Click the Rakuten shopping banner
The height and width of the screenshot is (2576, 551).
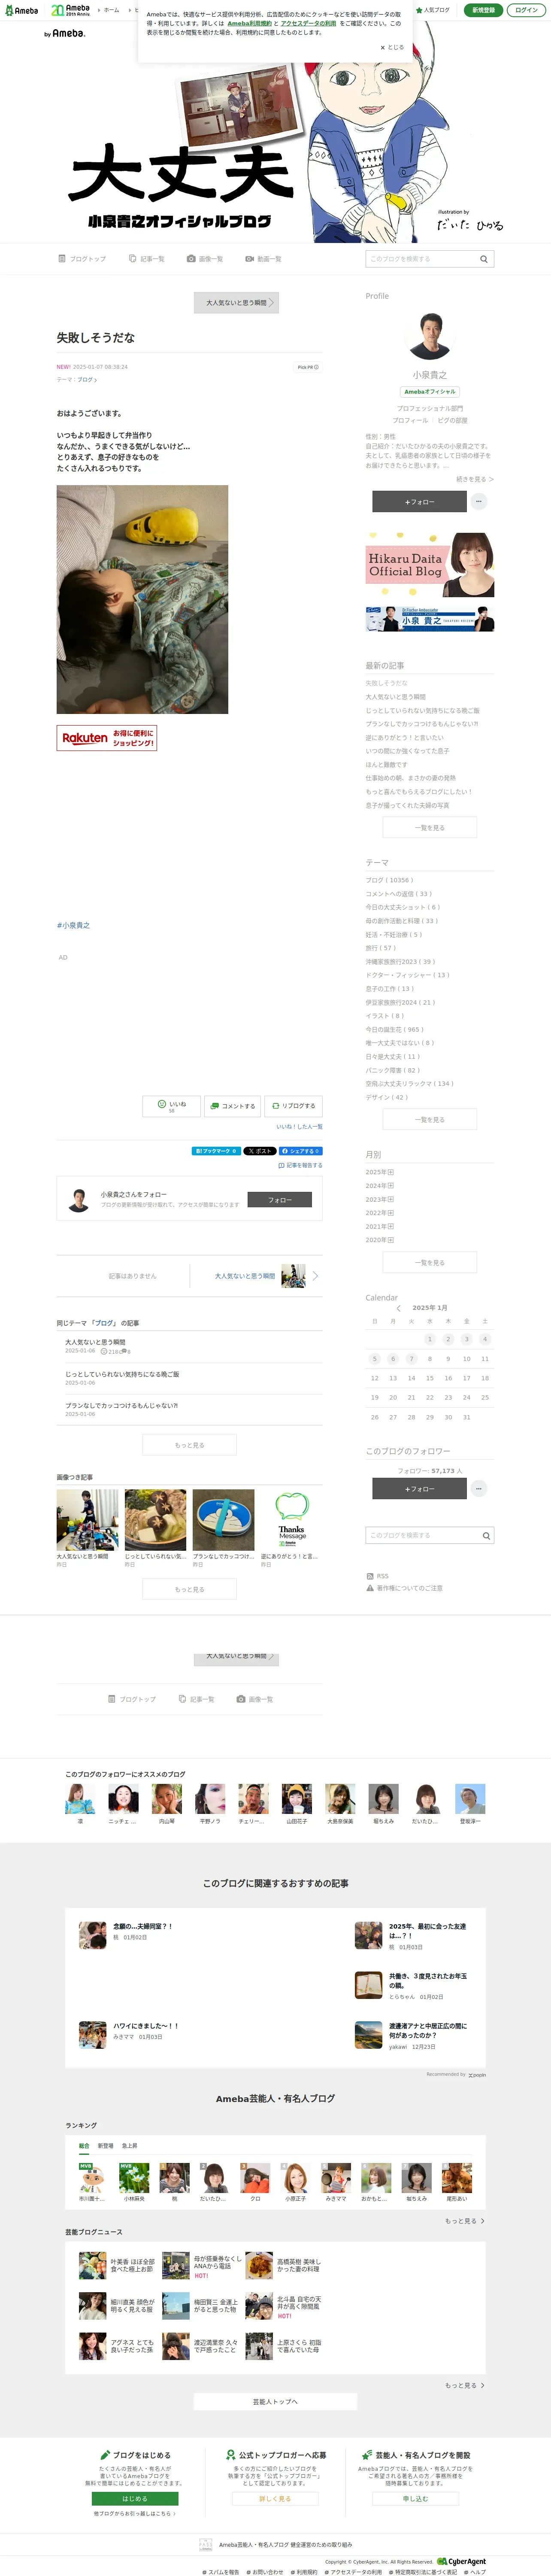click(107, 738)
